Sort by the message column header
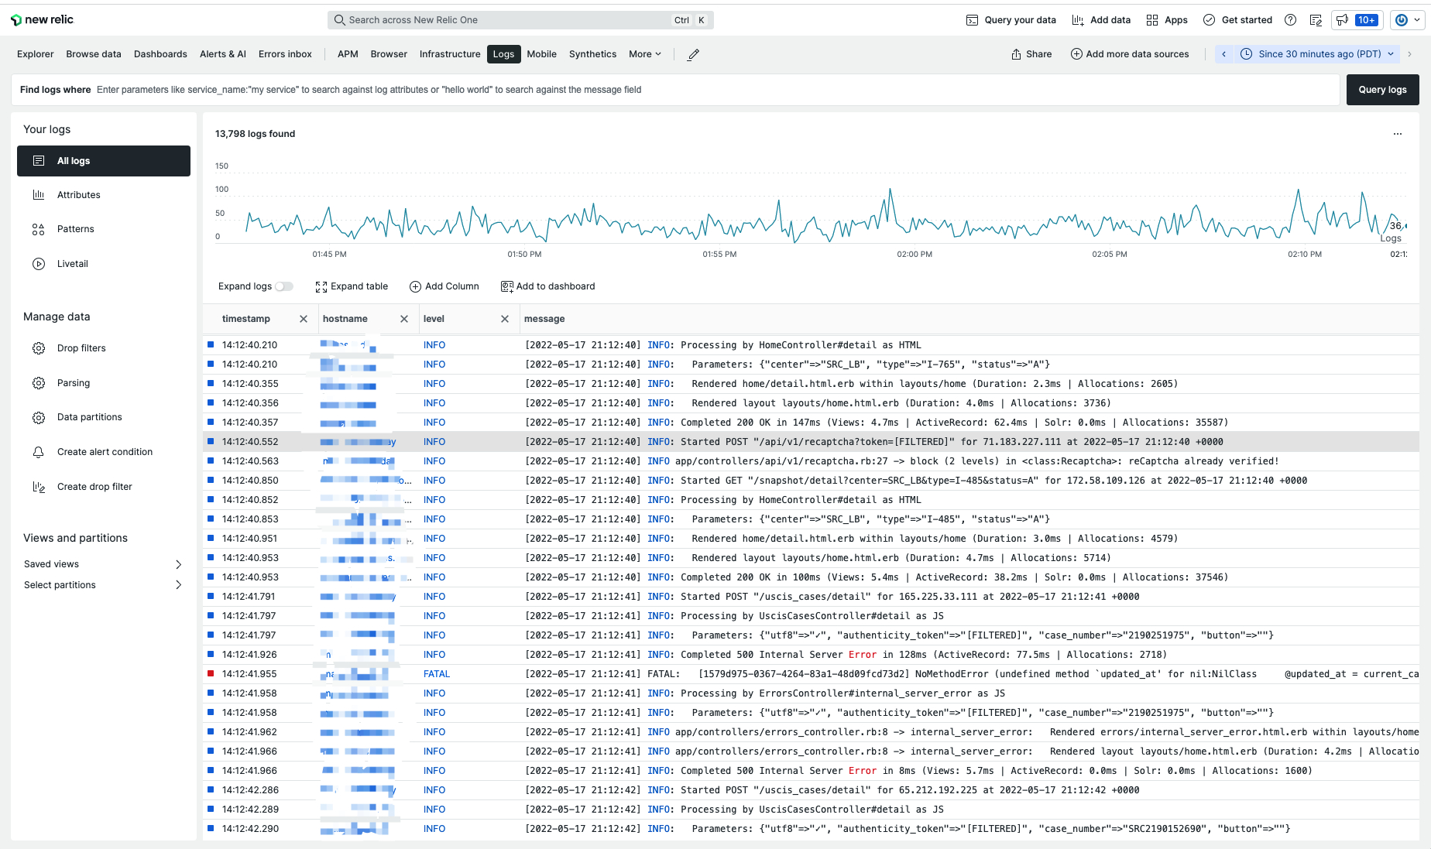This screenshot has height=849, width=1431. (544, 319)
